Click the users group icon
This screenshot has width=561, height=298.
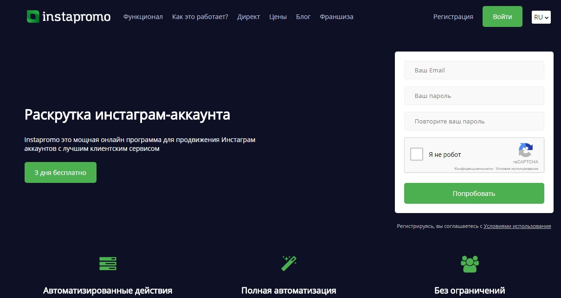coord(470,264)
